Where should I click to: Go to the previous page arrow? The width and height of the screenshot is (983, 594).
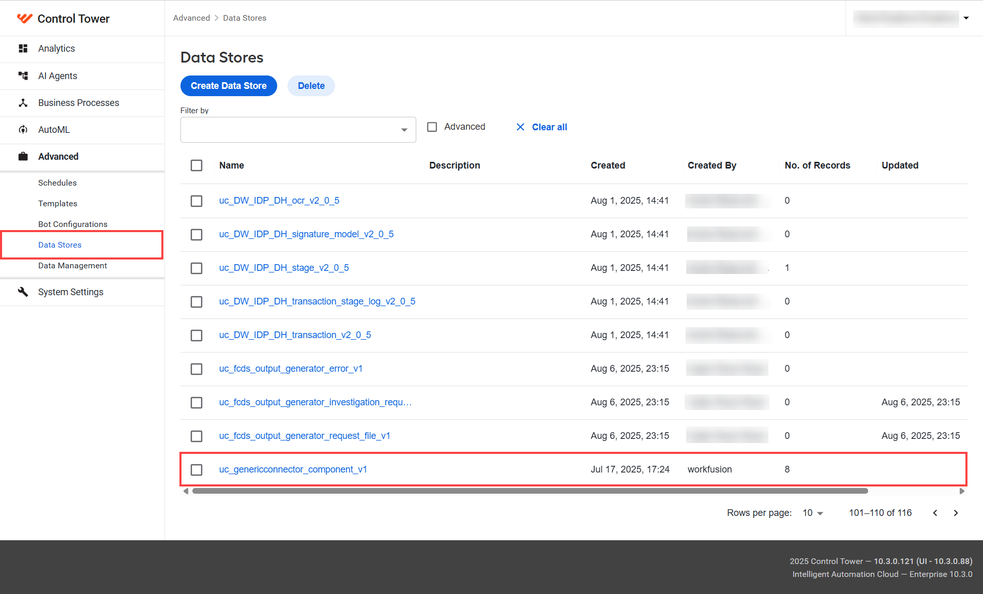[x=935, y=513]
